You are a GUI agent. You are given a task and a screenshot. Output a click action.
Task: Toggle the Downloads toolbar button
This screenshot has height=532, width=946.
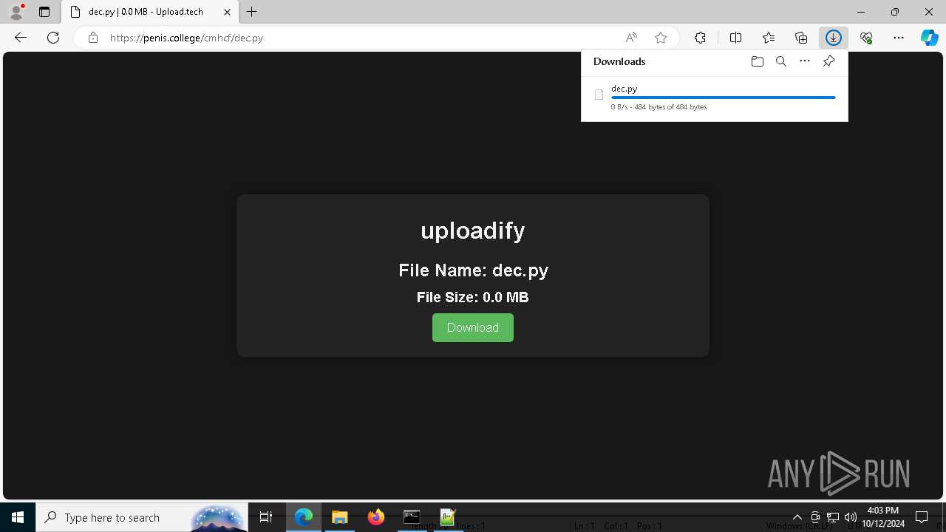click(834, 38)
